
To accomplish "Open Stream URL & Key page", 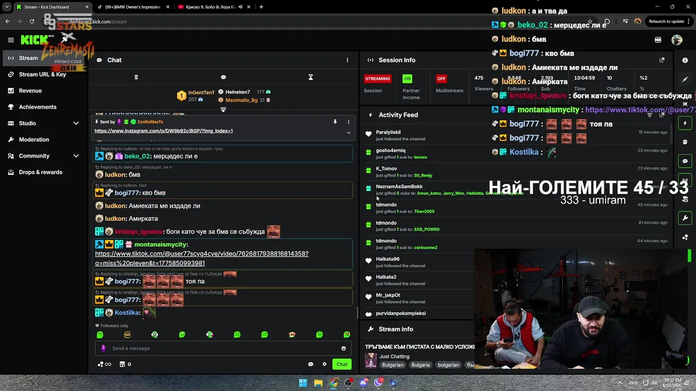I will [x=45, y=74].
